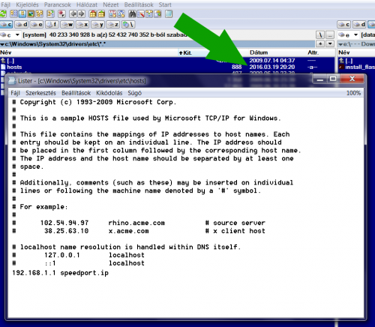Viewport: 375px width, 327px height.
Task: Select drive c button in right panel
Action: click(x=344, y=25)
